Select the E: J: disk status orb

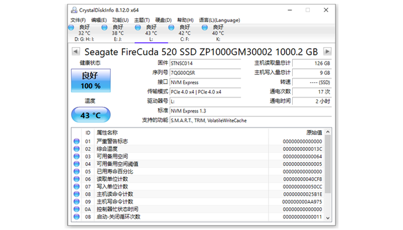105,28
